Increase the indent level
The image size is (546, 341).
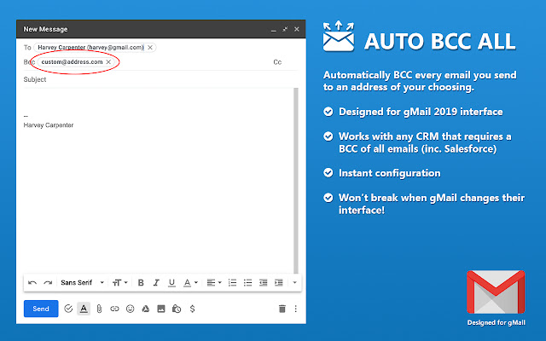coord(279,282)
